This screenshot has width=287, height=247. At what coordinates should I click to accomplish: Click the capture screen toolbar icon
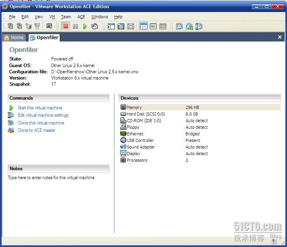coord(49,26)
